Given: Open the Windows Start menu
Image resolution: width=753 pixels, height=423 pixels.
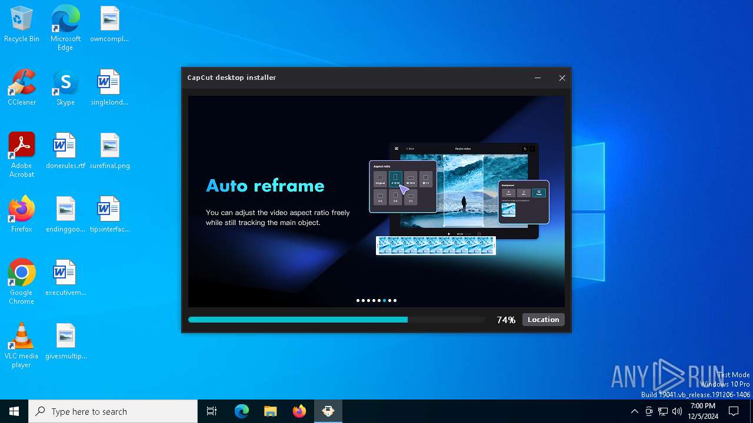Looking at the screenshot, I should tap(14, 411).
